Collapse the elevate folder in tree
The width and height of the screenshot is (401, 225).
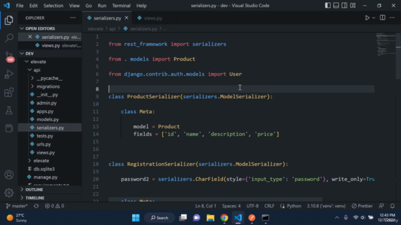point(49,62)
